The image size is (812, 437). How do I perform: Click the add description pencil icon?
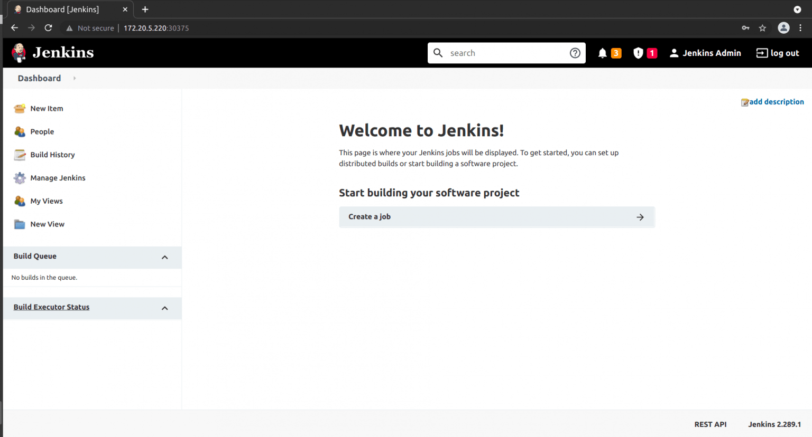tap(744, 102)
